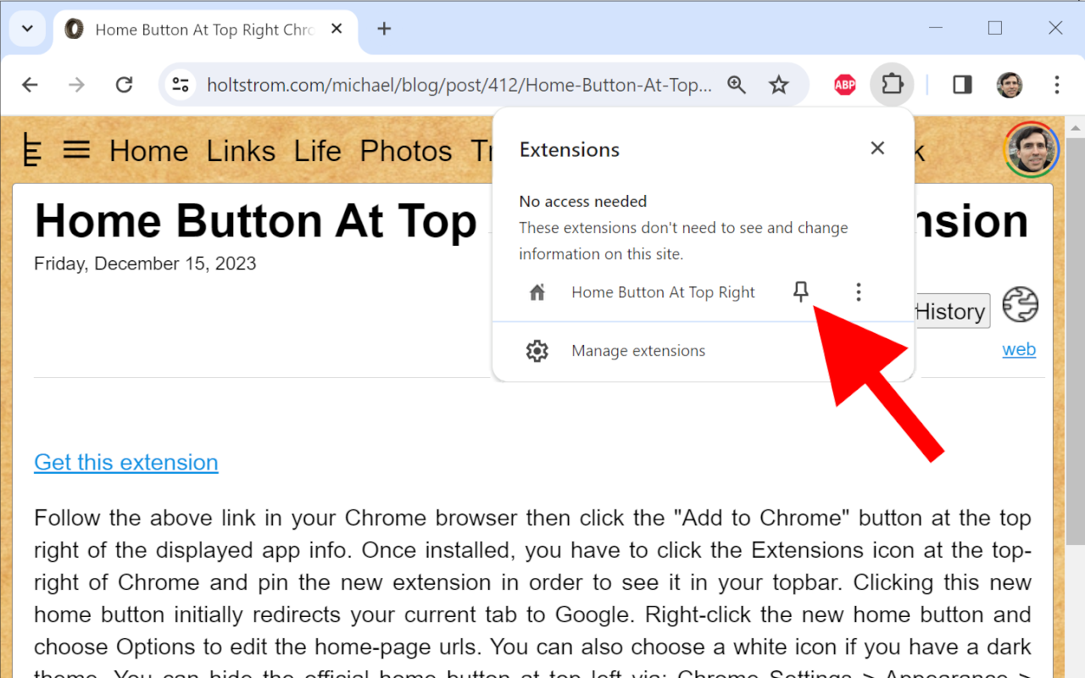
Task: Click the Extensions popup title
Action: click(570, 149)
